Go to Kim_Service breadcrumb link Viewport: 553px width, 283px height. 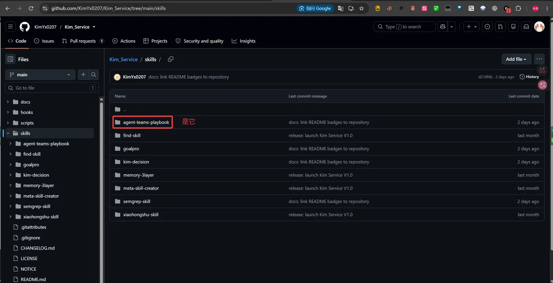pyautogui.click(x=124, y=59)
